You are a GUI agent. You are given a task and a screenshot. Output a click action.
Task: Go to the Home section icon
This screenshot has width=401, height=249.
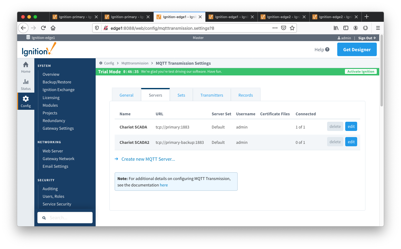pyautogui.click(x=26, y=65)
